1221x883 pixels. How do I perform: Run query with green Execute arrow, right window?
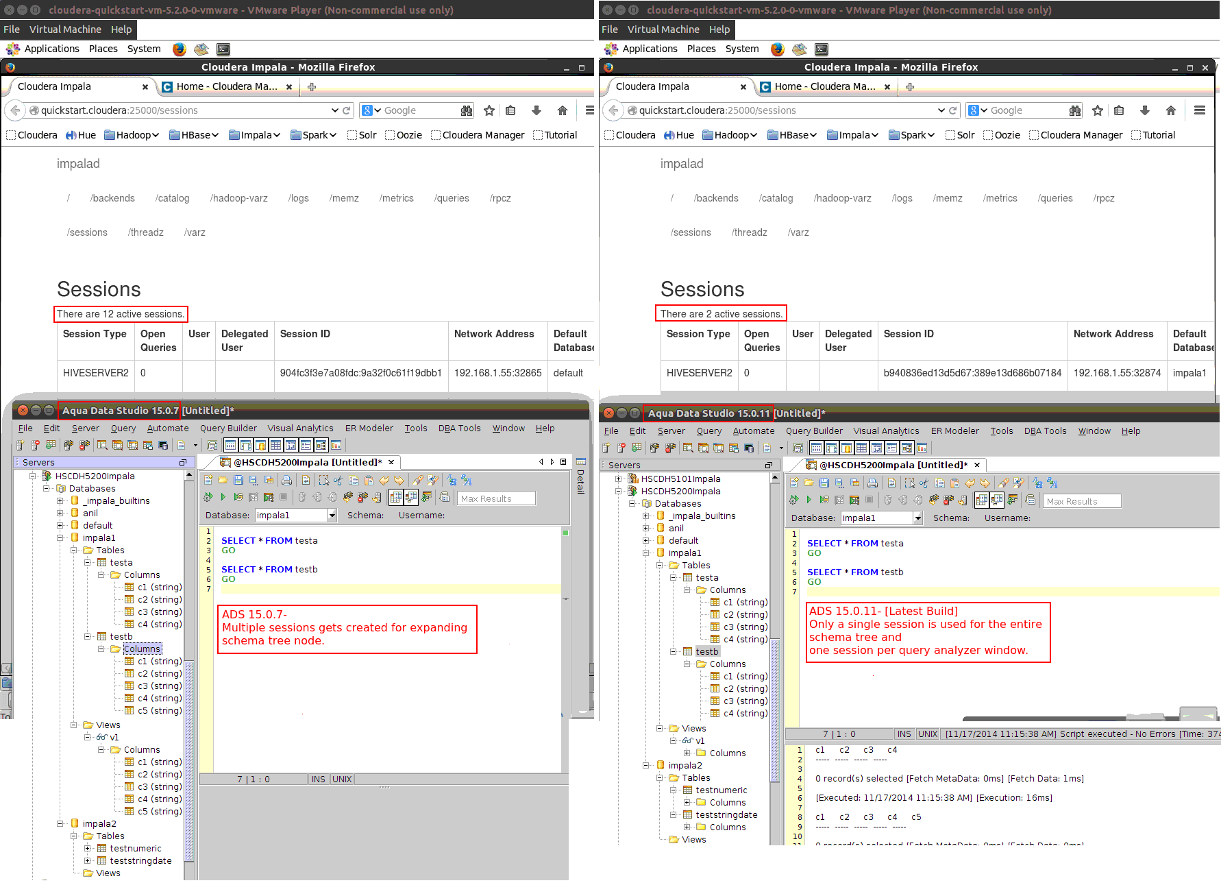pos(809,500)
